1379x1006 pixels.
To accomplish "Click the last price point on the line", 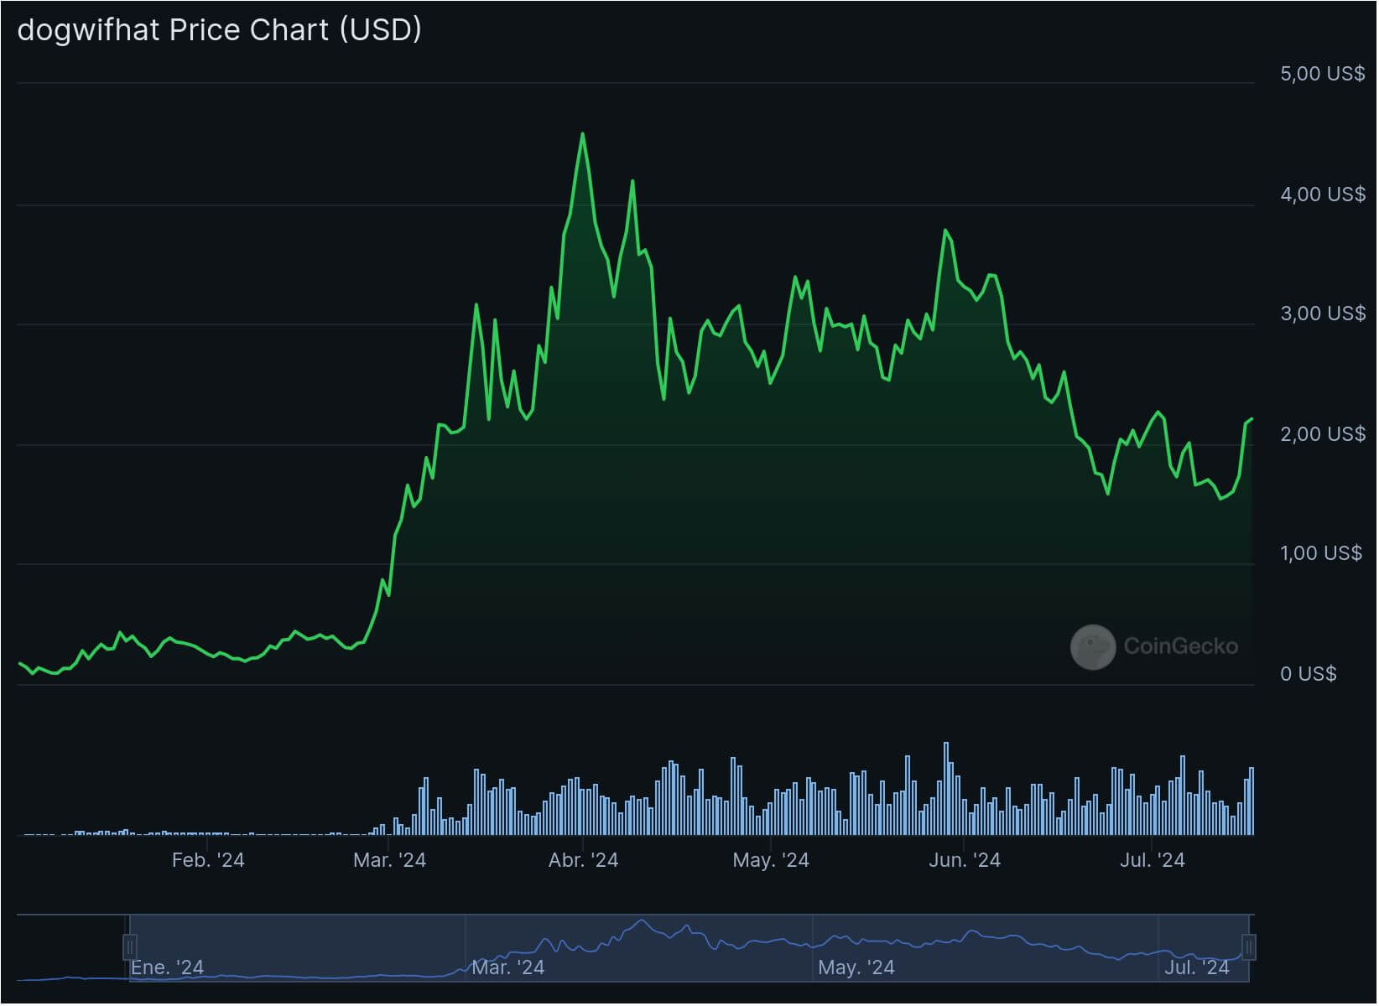I will click(x=1252, y=419).
